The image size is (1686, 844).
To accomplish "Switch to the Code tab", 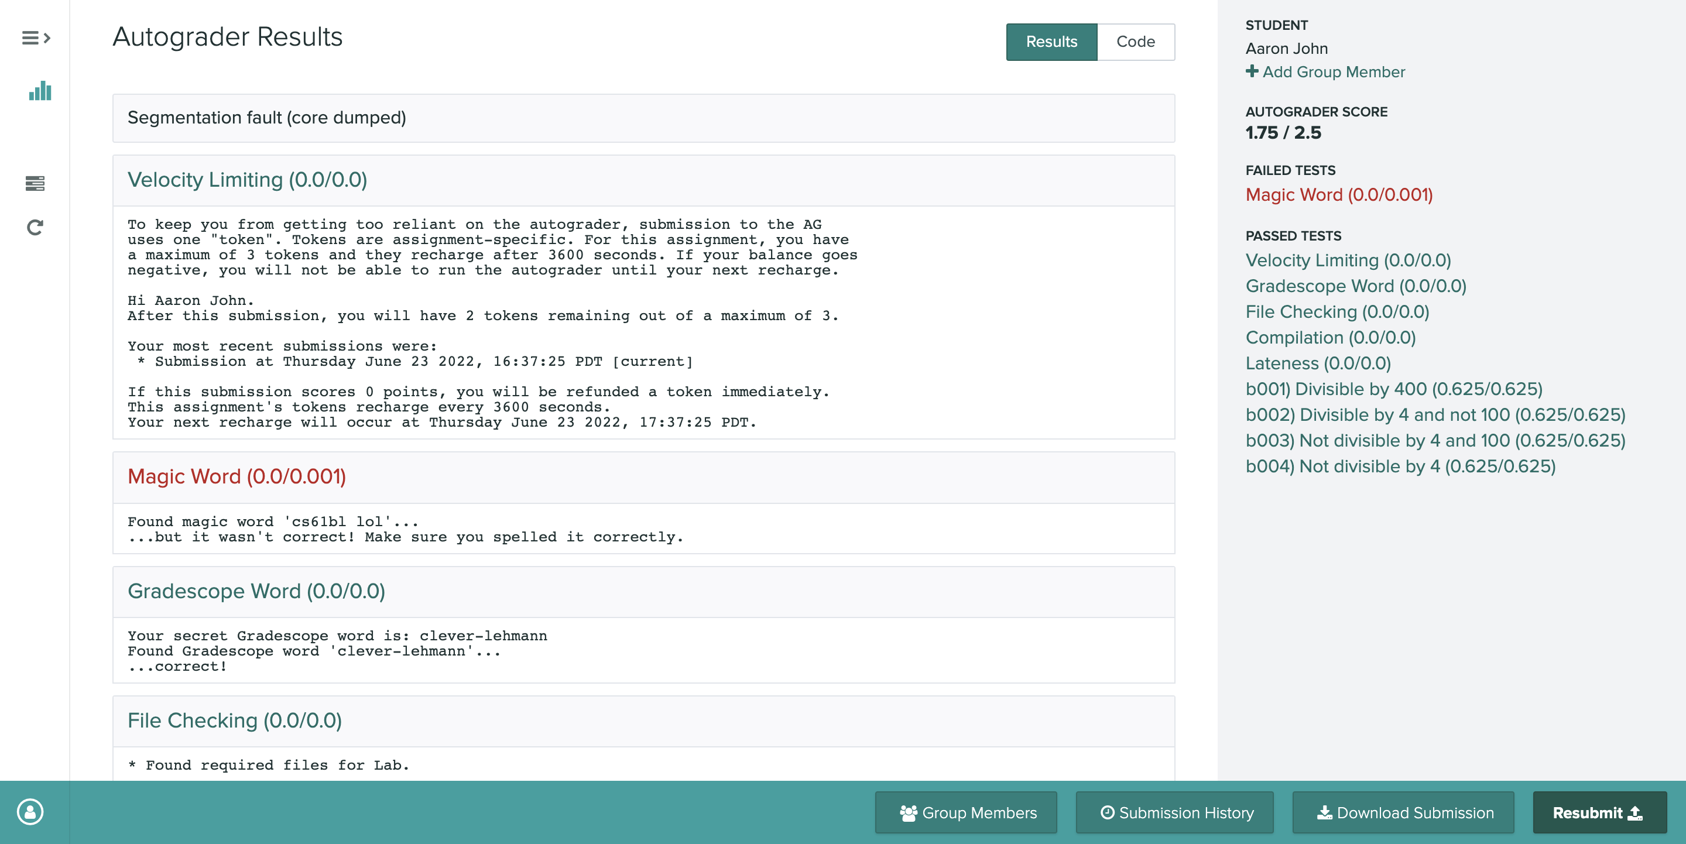I will 1136,42.
